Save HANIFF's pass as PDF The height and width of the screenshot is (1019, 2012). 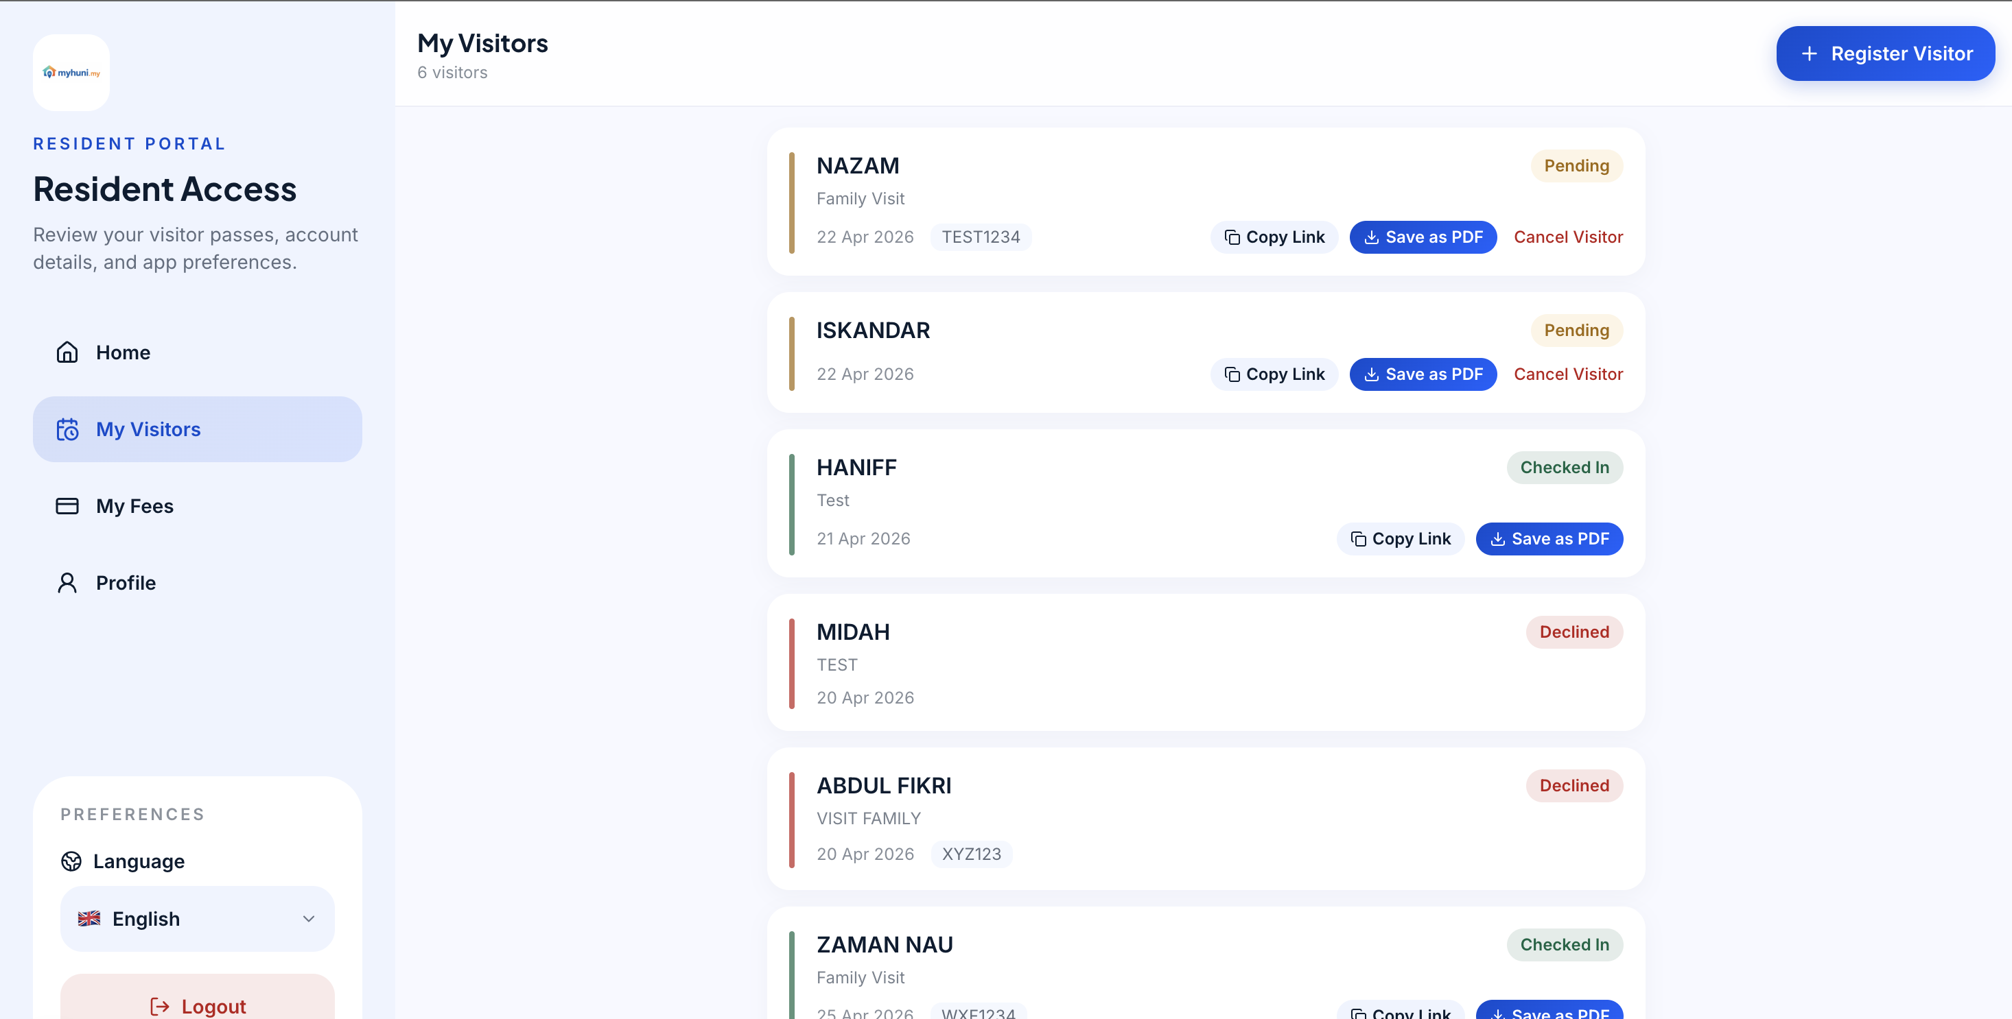point(1549,539)
